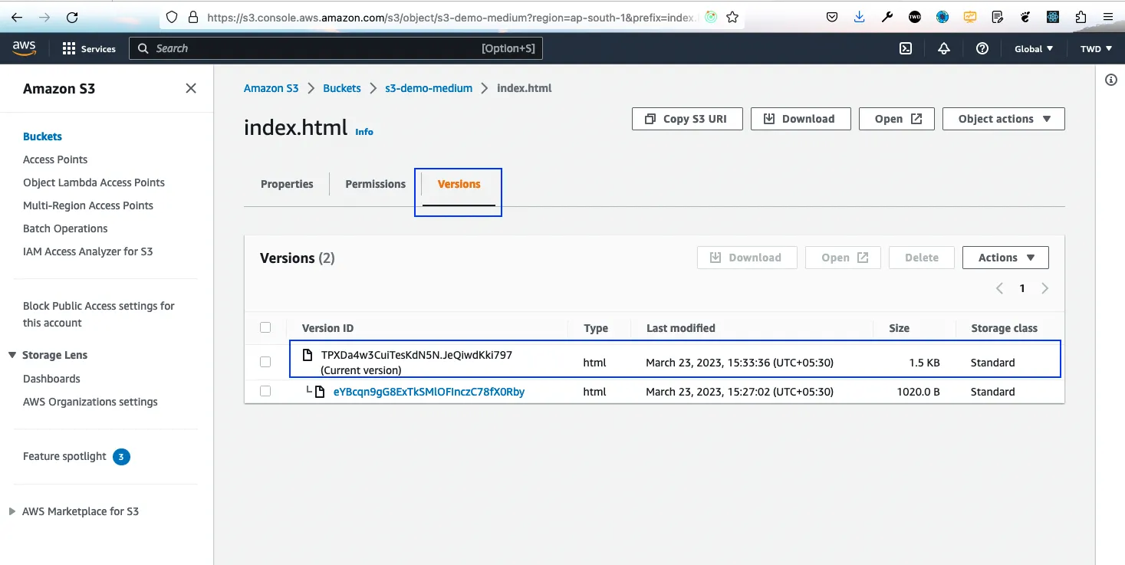Viewport: 1125px width, 565px height.
Task: Click the Copy S3 URI button
Action: (687, 119)
